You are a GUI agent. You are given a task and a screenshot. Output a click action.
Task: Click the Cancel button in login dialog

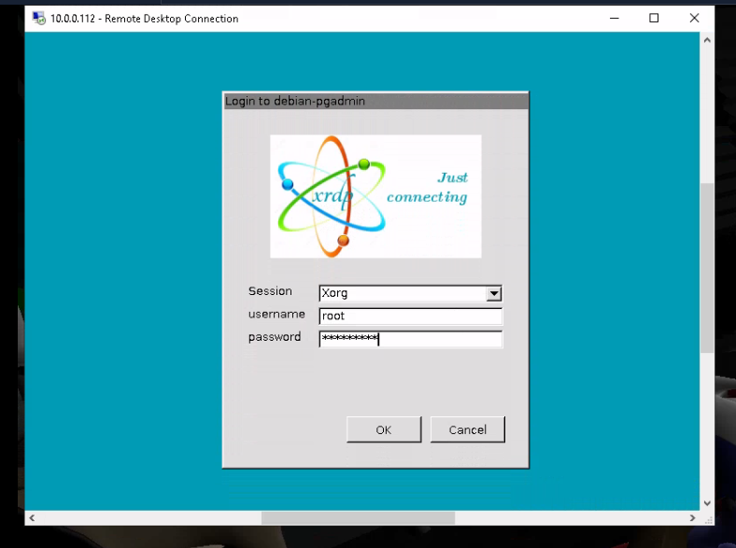pos(468,429)
